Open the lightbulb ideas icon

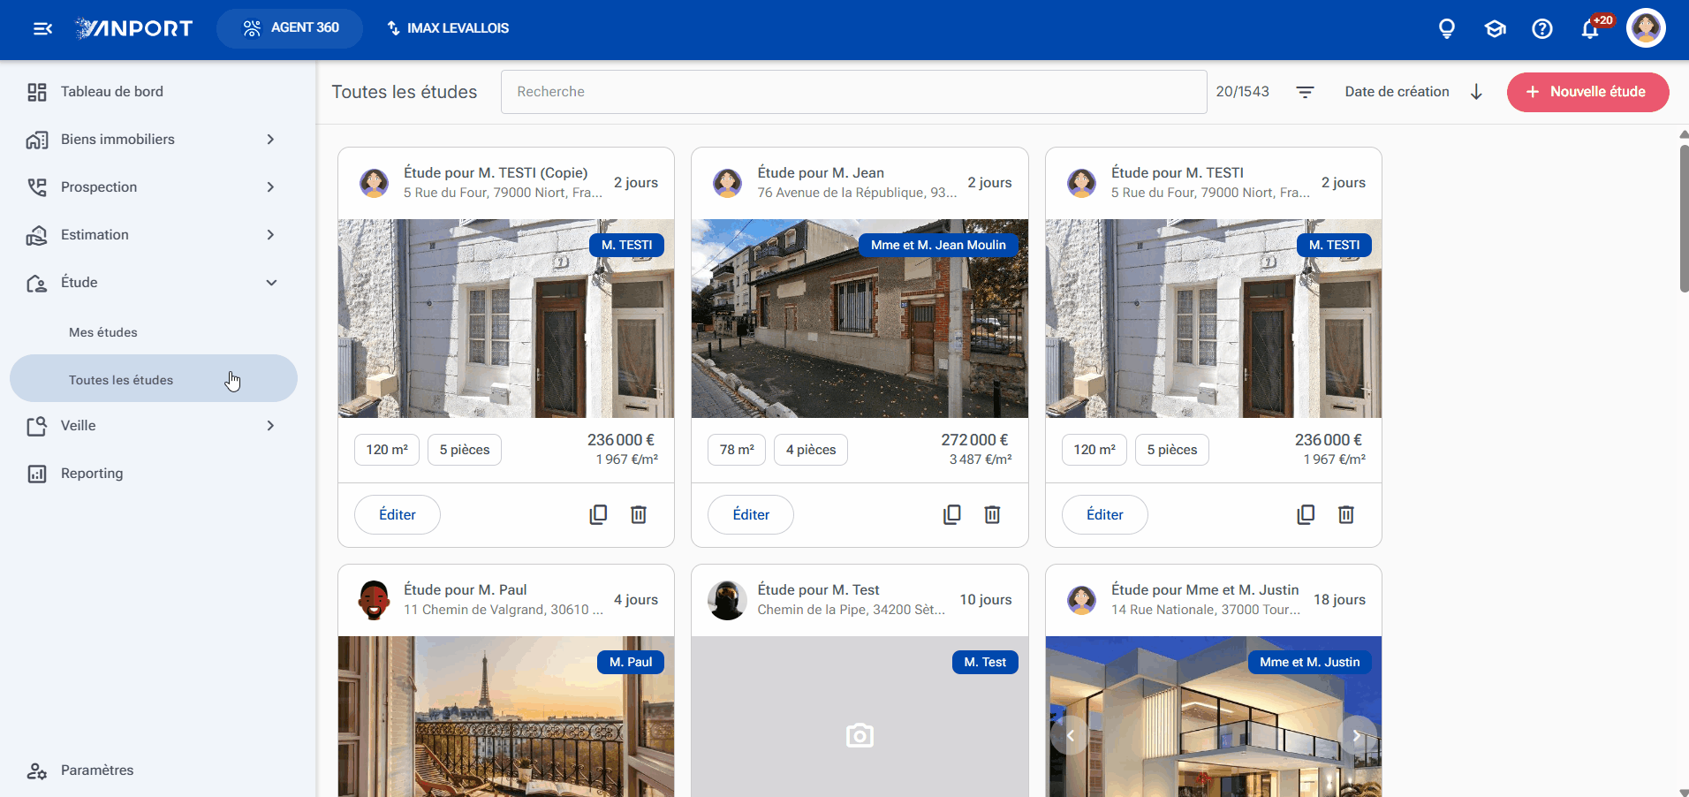[1447, 28]
